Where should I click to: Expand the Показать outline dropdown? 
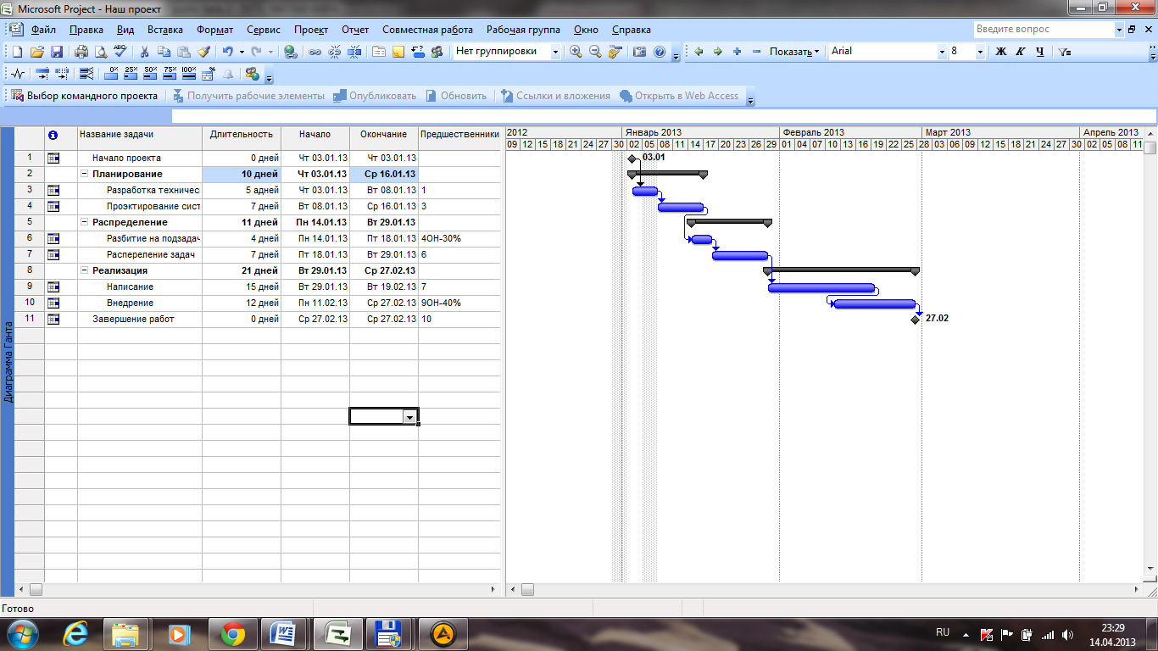(x=795, y=52)
